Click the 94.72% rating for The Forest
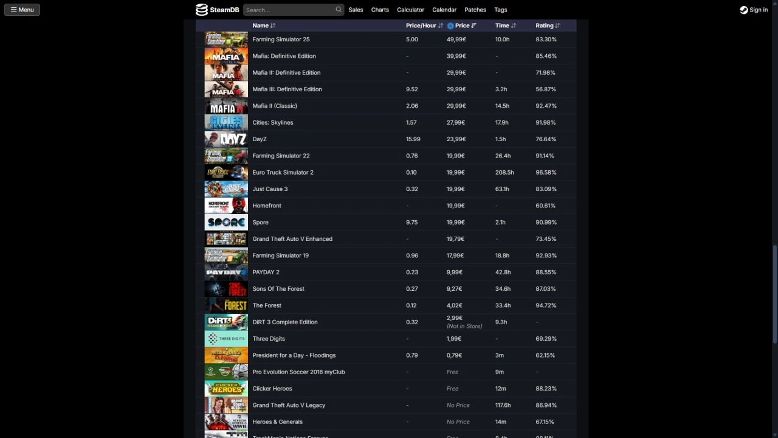This screenshot has width=778, height=438. (546, 305)
